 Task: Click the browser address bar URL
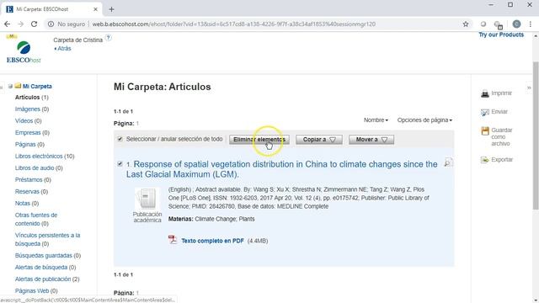pyautogui.click(x=234, y=24)
